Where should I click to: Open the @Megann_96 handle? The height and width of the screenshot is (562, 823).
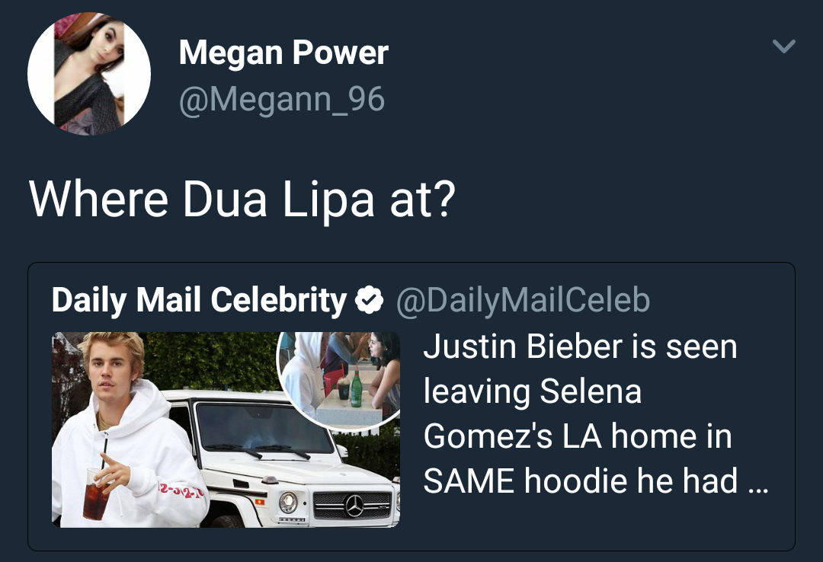[282, 99]
